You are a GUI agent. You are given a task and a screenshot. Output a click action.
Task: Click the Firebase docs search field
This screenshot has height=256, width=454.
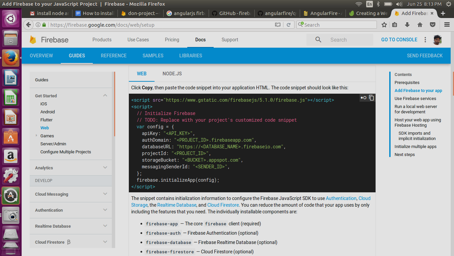point(340,40)
